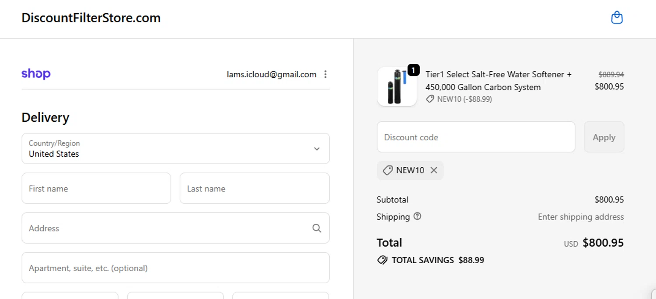The width and height of the screenshot is (656, 299).
Task: Open the three-dot account options menu
Action: (x=325, y=75)
